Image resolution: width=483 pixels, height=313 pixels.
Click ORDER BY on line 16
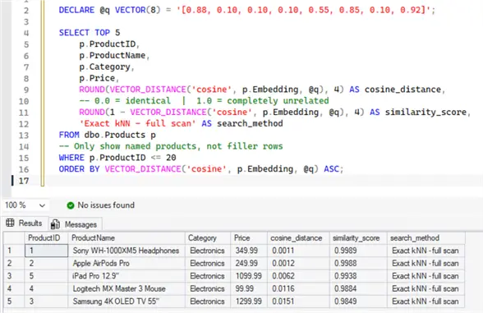click(x=79, y=169)
